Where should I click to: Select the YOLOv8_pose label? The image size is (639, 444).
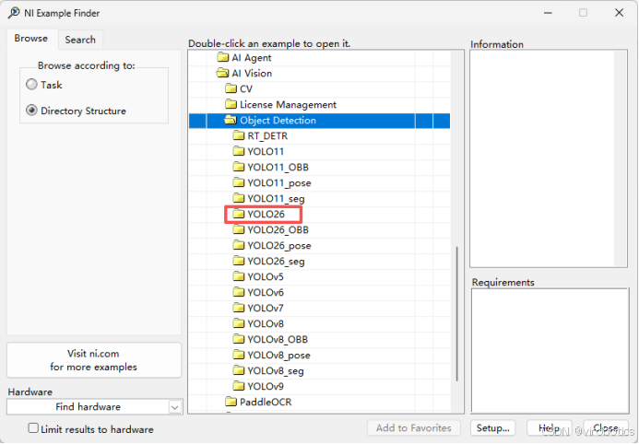(x=278, y=356)
